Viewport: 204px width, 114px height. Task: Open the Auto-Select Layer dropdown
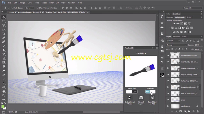[29, 8]
